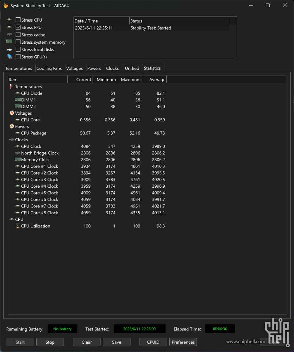Click the chip icon next to CPU Clock
Image resolution: width=294 pixels, height=352 pixels.
[x=17, y=146]
